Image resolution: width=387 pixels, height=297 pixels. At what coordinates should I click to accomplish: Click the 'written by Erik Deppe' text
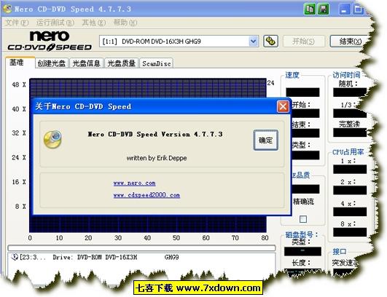coord(157,158)
